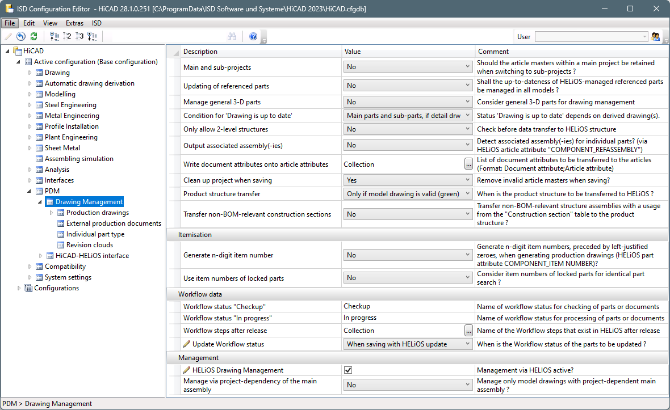This screenshot has width=670, height=410.
Task: Open the Output associated assembly(-ies) dropdown
Action: pos(408,145)
